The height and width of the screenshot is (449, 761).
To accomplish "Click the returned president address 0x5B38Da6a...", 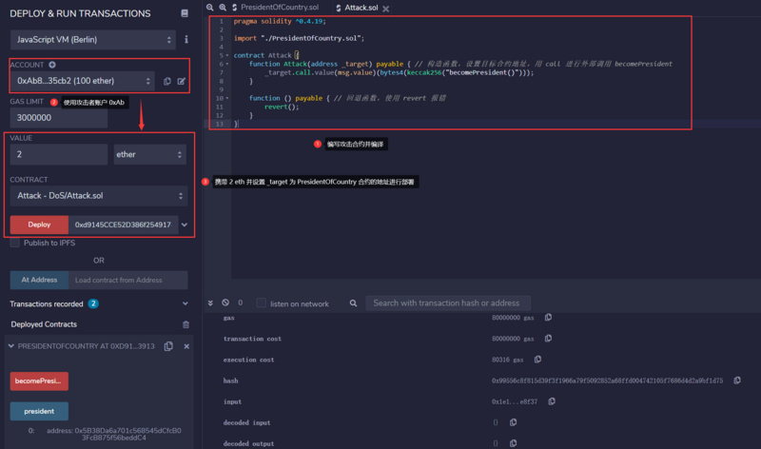I will click(x=114, y=434).
